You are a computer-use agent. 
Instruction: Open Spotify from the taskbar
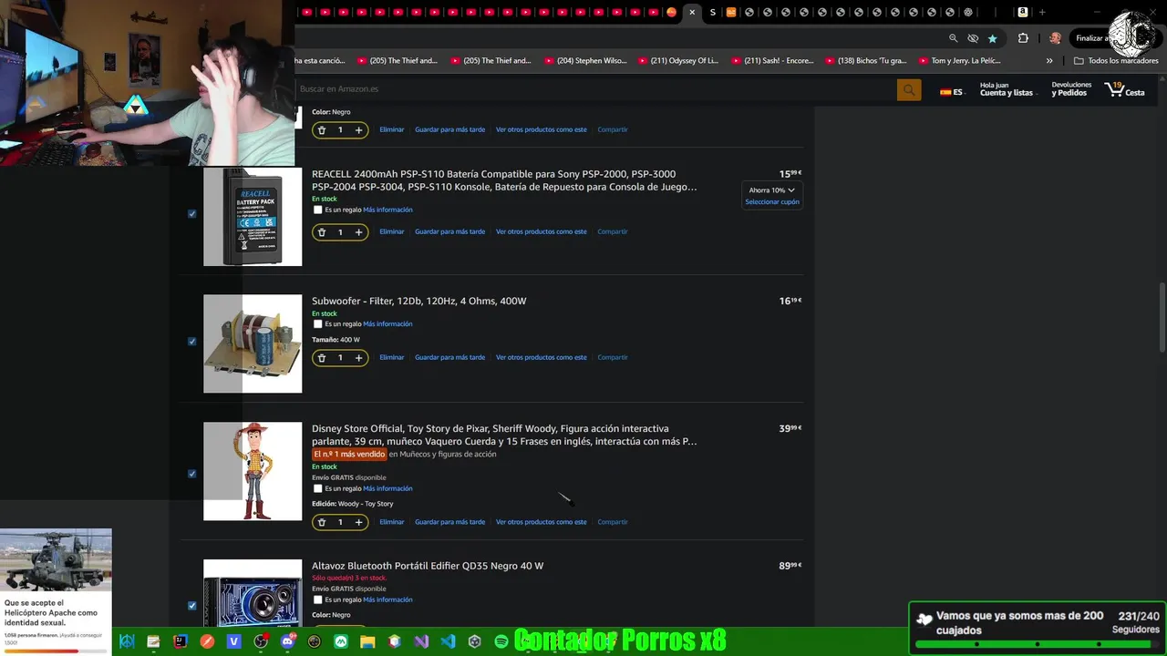[501, 641]
